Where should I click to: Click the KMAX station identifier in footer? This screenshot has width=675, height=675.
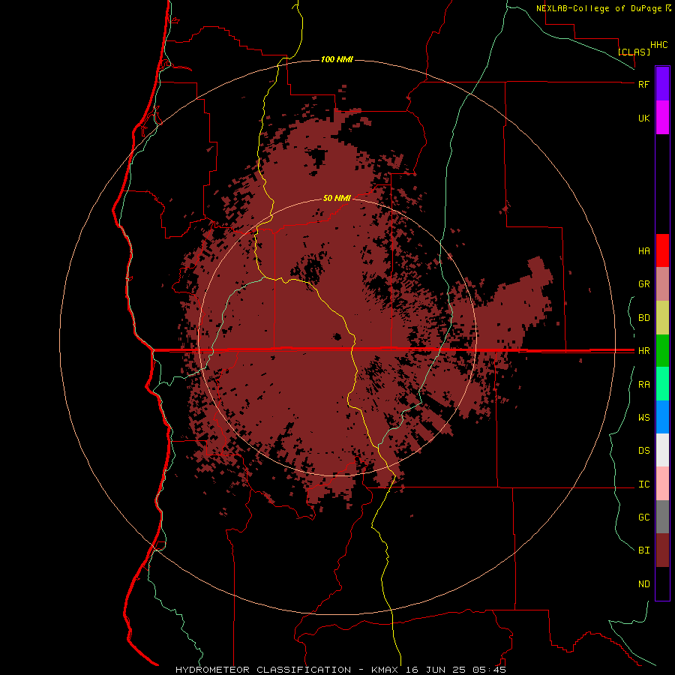(385, 670)
